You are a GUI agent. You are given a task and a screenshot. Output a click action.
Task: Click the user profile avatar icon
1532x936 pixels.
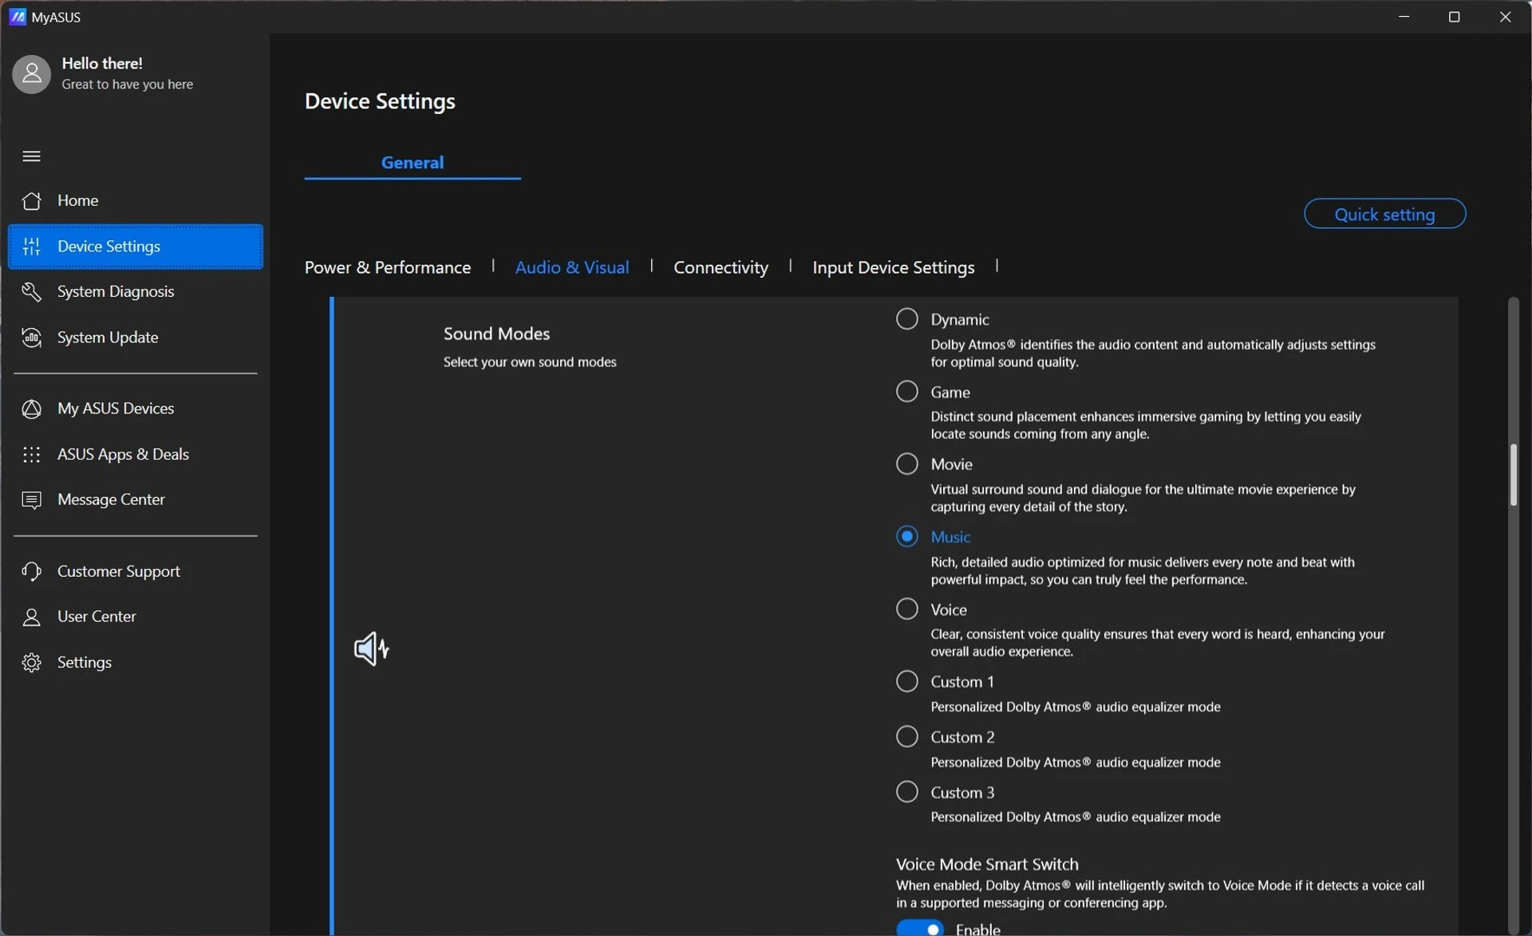31,74
